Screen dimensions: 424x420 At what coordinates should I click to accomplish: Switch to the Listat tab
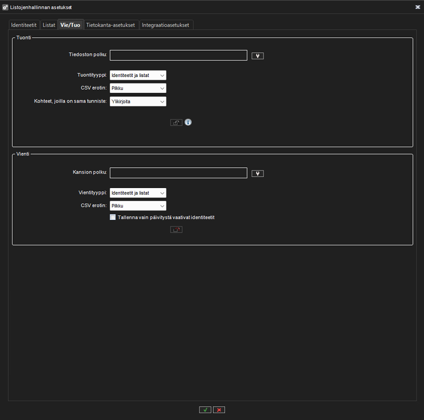point(49,25)
